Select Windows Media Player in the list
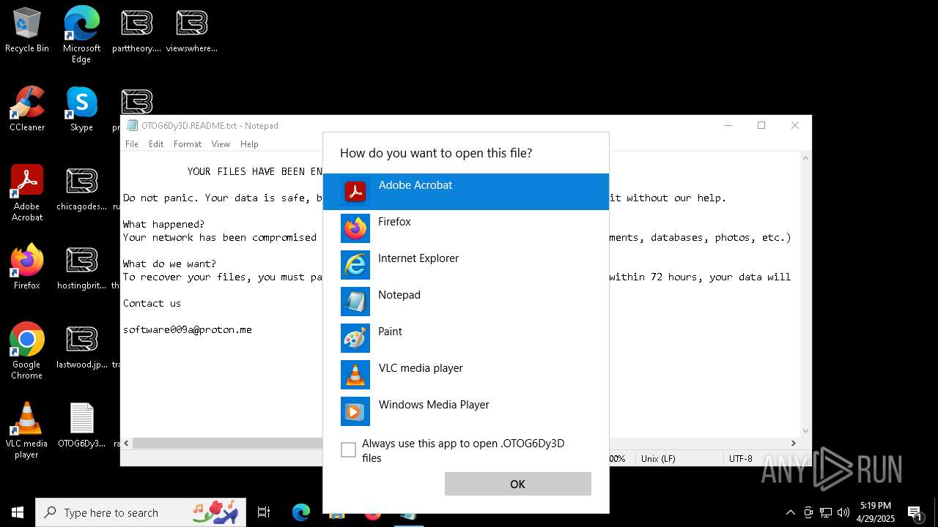Viewport: 938px width, 527px height. point(465,411)
